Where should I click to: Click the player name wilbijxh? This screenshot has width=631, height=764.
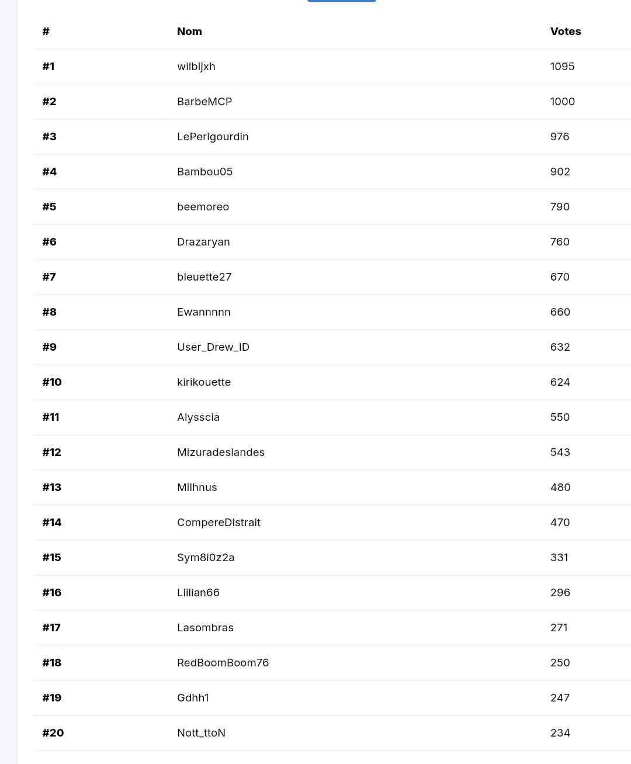click(196, 67)
